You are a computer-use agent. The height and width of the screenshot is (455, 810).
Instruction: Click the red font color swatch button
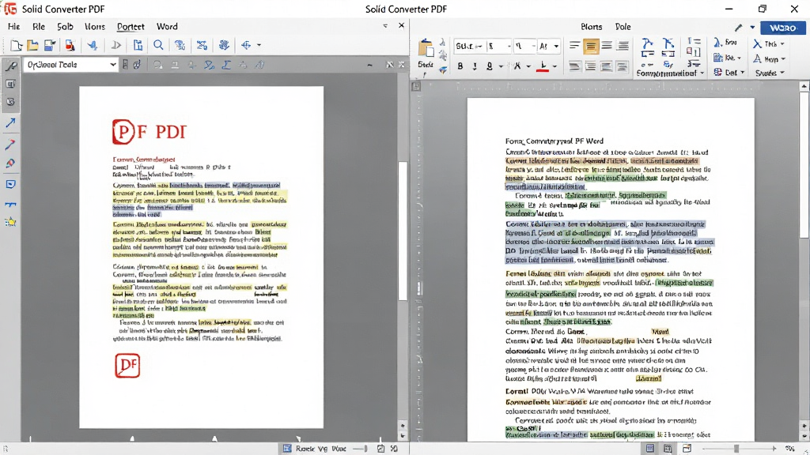[543, 66]
